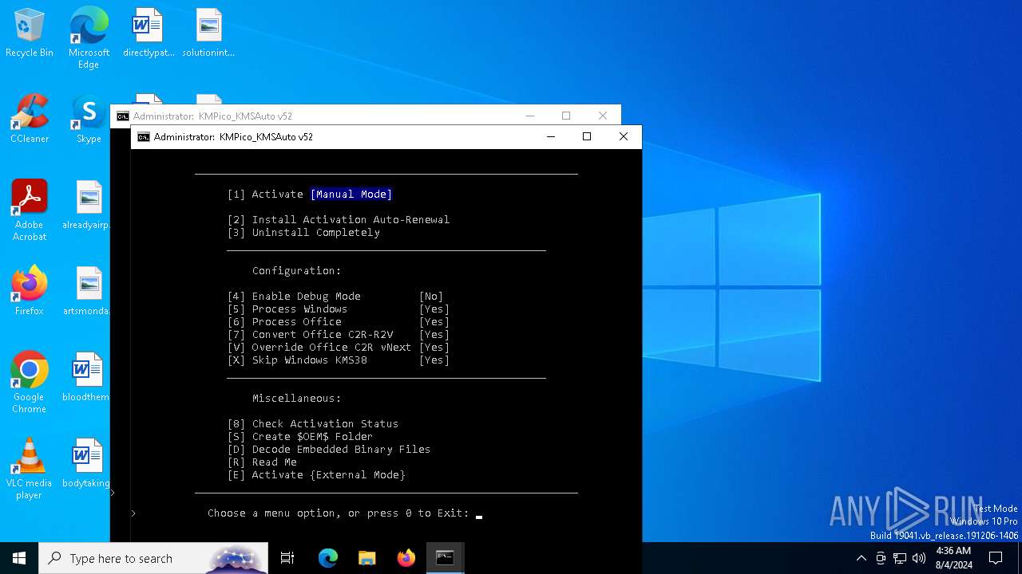Image resolution: width=1022 pixels, height=574 pixels.
Task: Select the solutionint image file icon
Action: pyautogui.click(x=208, y=33)
